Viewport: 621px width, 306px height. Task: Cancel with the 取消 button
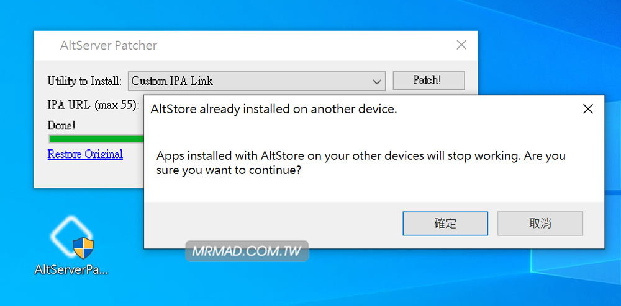540,224
